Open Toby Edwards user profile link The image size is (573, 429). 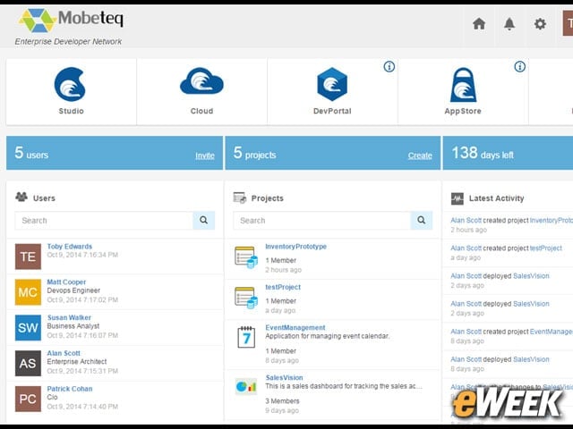point(70,247)
